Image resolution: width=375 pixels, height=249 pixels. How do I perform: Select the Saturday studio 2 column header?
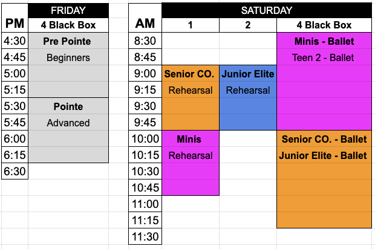click(248, 25)
